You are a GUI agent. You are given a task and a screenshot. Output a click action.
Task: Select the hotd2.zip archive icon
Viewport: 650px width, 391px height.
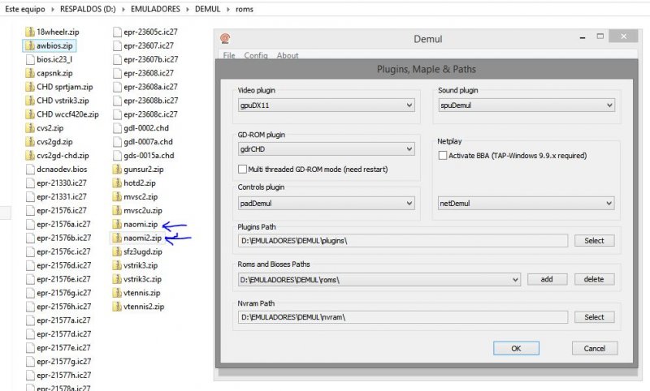117,183
